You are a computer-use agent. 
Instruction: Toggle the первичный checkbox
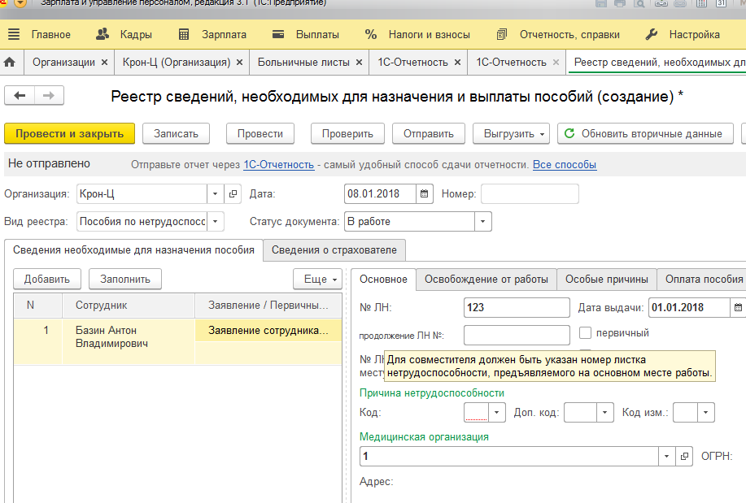[585, 333]
